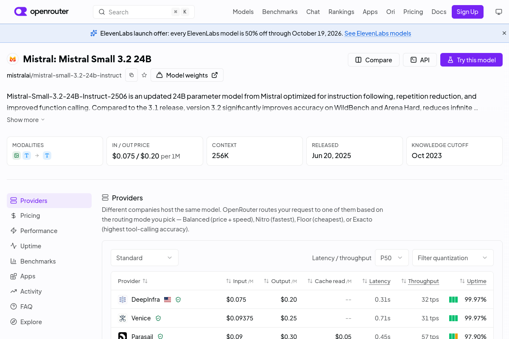Click the Venice uptime bars indicator
This screenshot has height=339, width=509.
click(x=453, y=318)
